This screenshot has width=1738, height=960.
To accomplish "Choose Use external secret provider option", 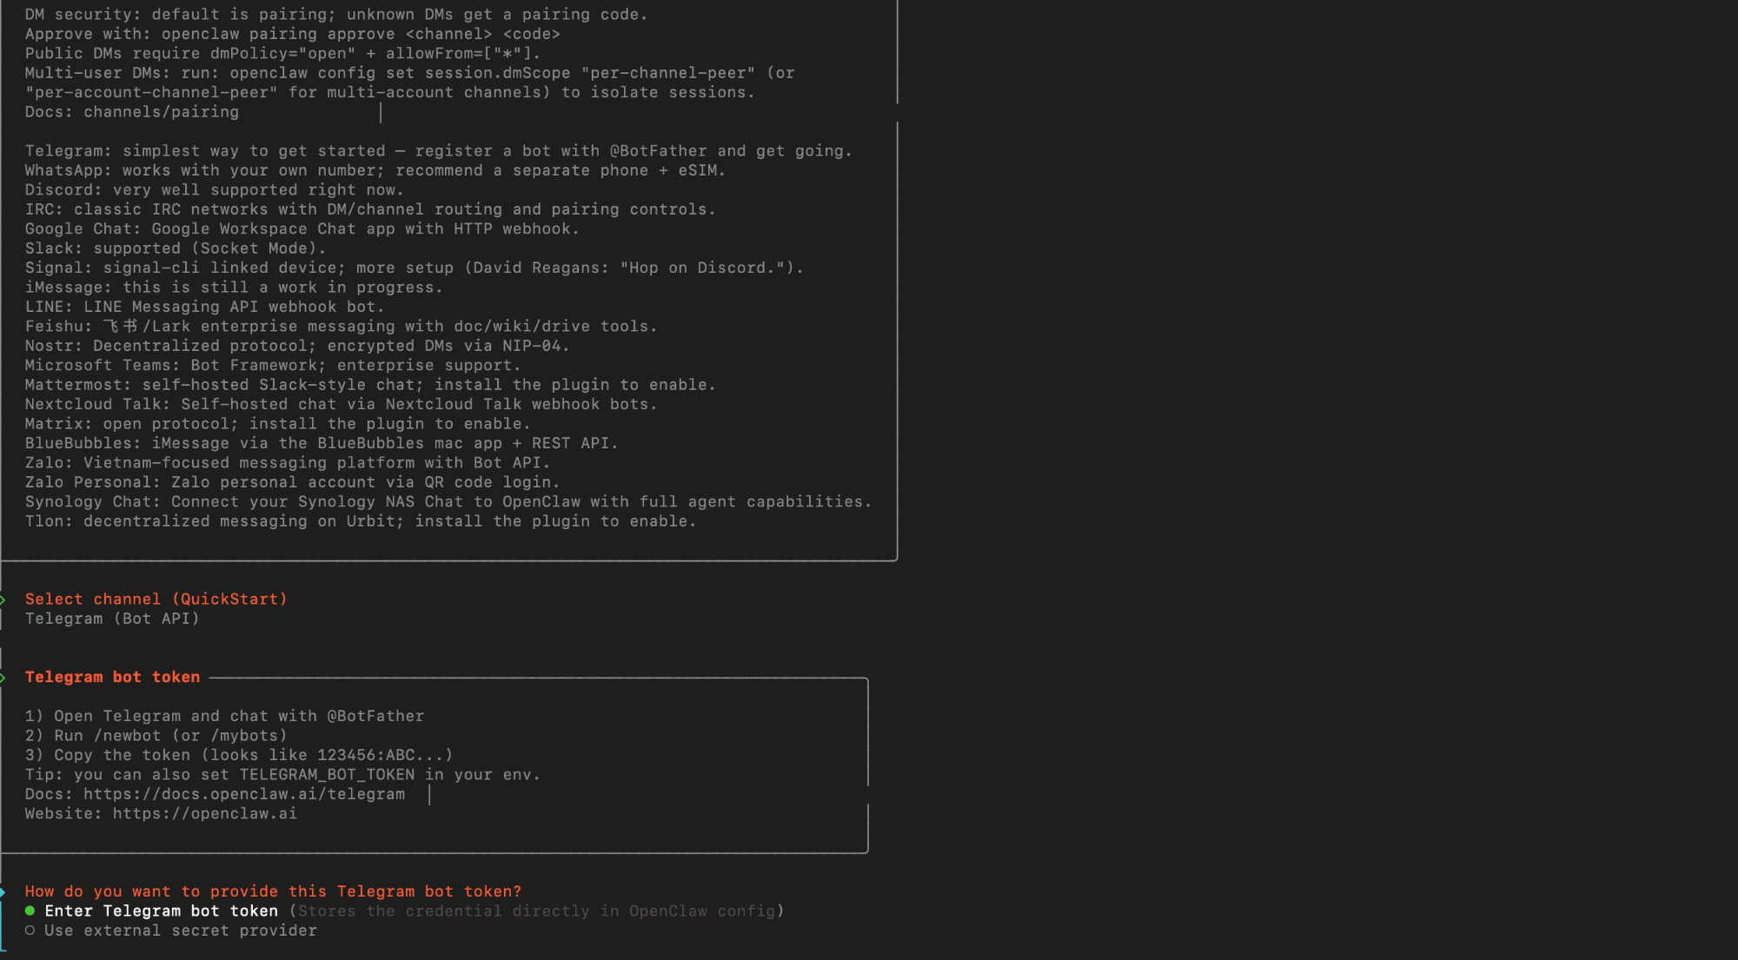I will tap(180, 930).
